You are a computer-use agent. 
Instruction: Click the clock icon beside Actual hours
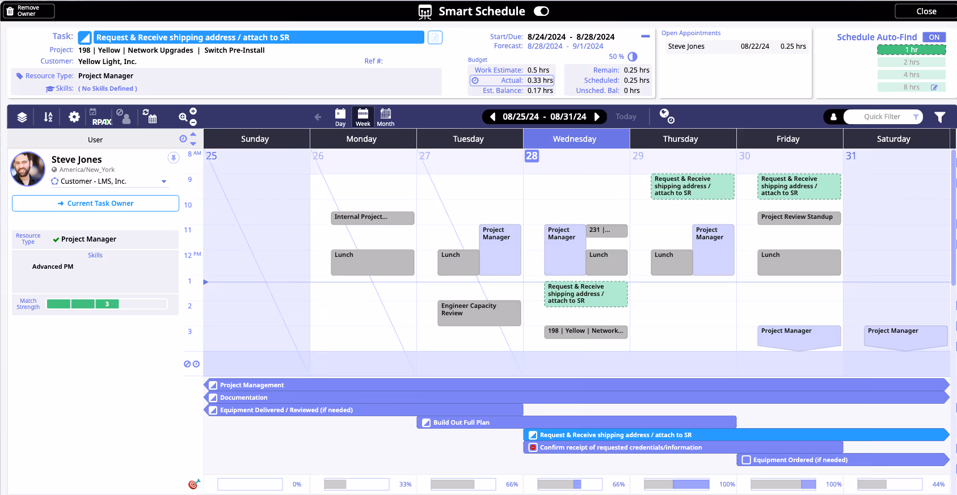[x=475, y=81]
